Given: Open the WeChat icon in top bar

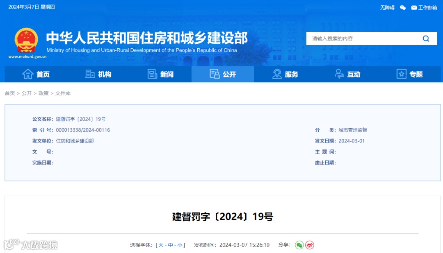Looking at the screenshot, I should point(403,8).
